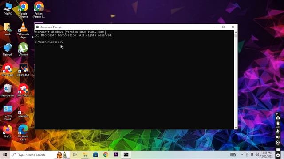Click the Command Prompt scrollbar up arrow
The image size is (284, 159).
point(236,32)
